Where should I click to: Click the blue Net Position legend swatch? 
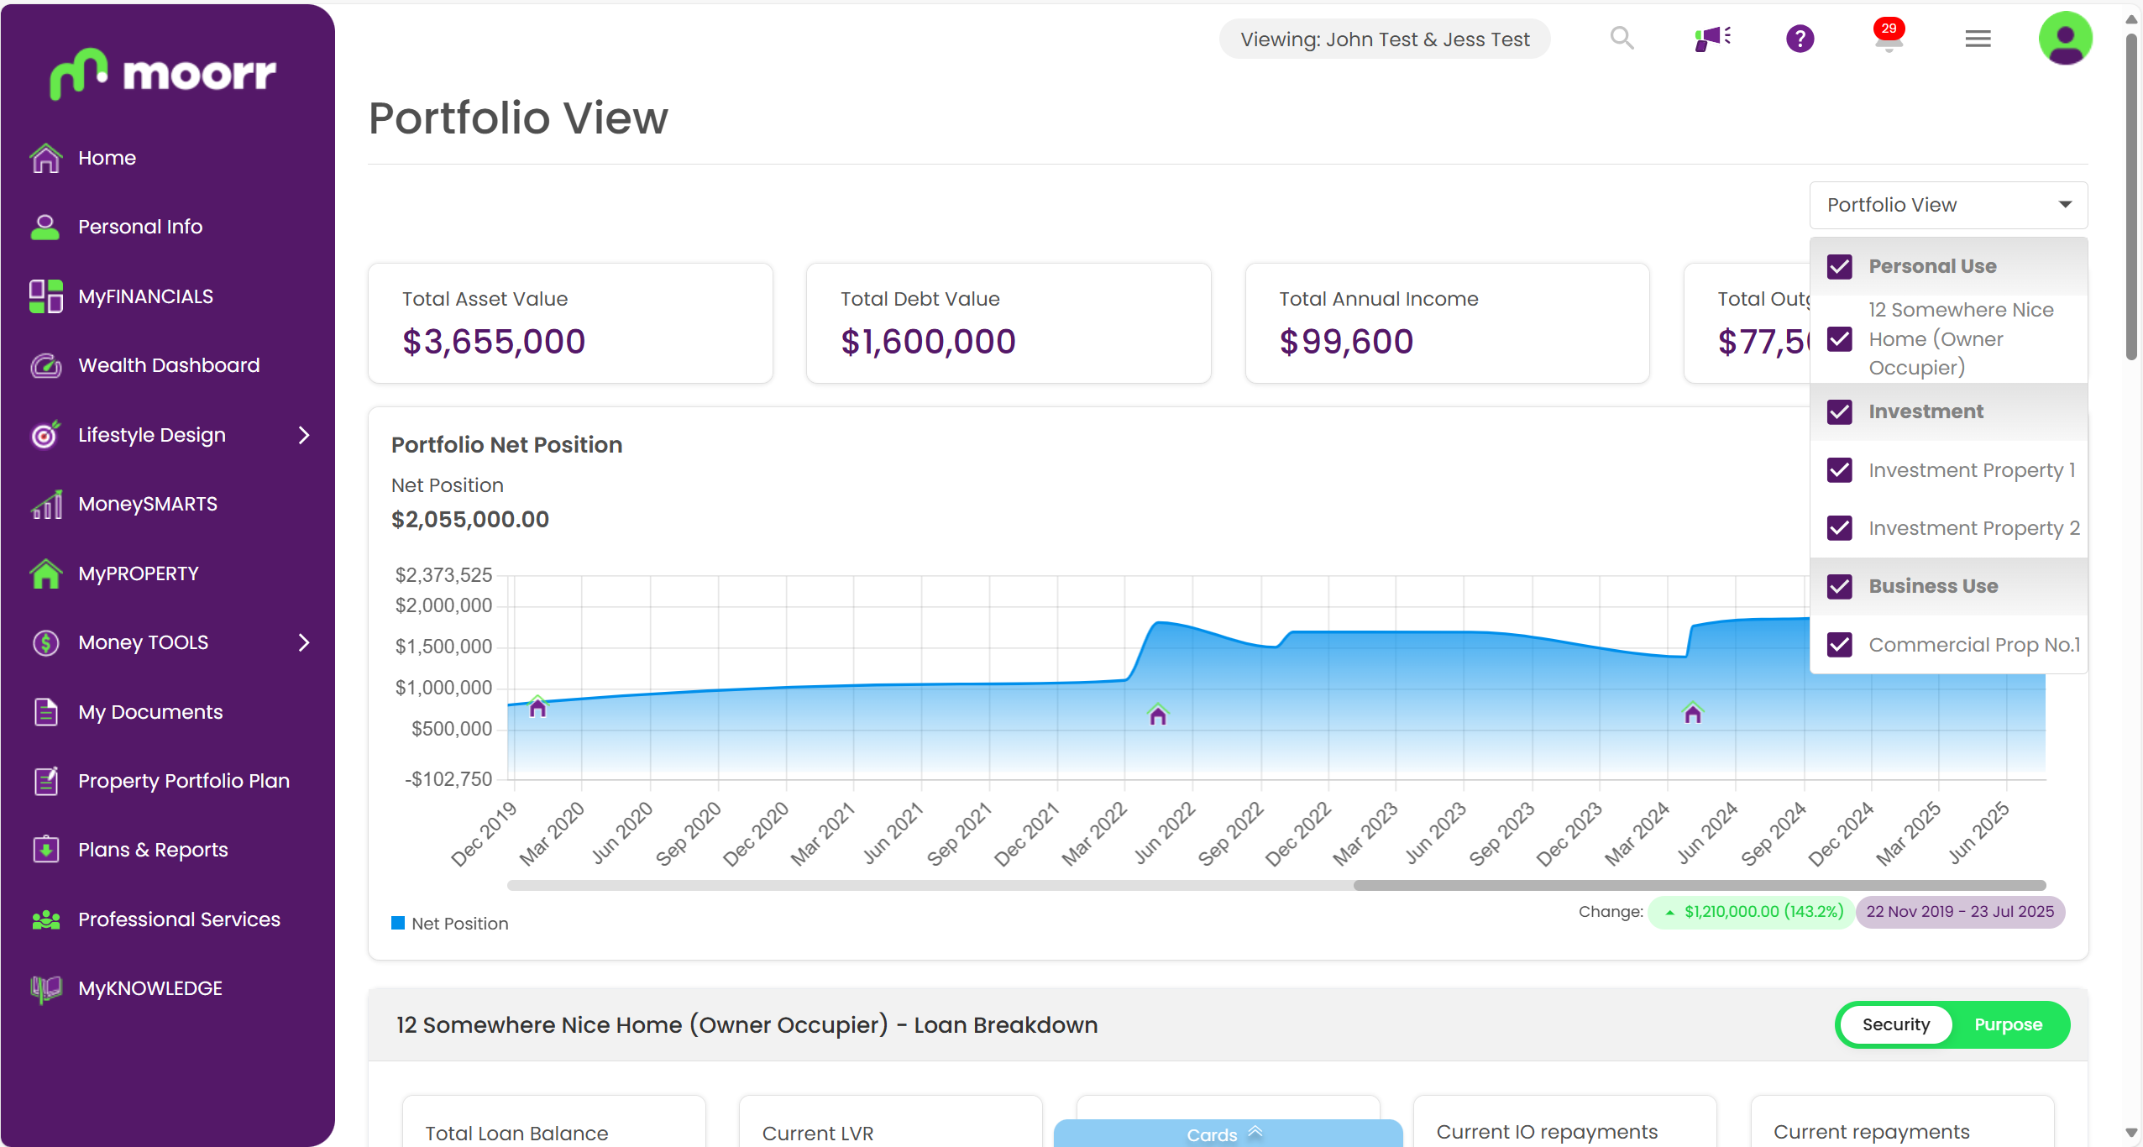click(x=398, y=924)
